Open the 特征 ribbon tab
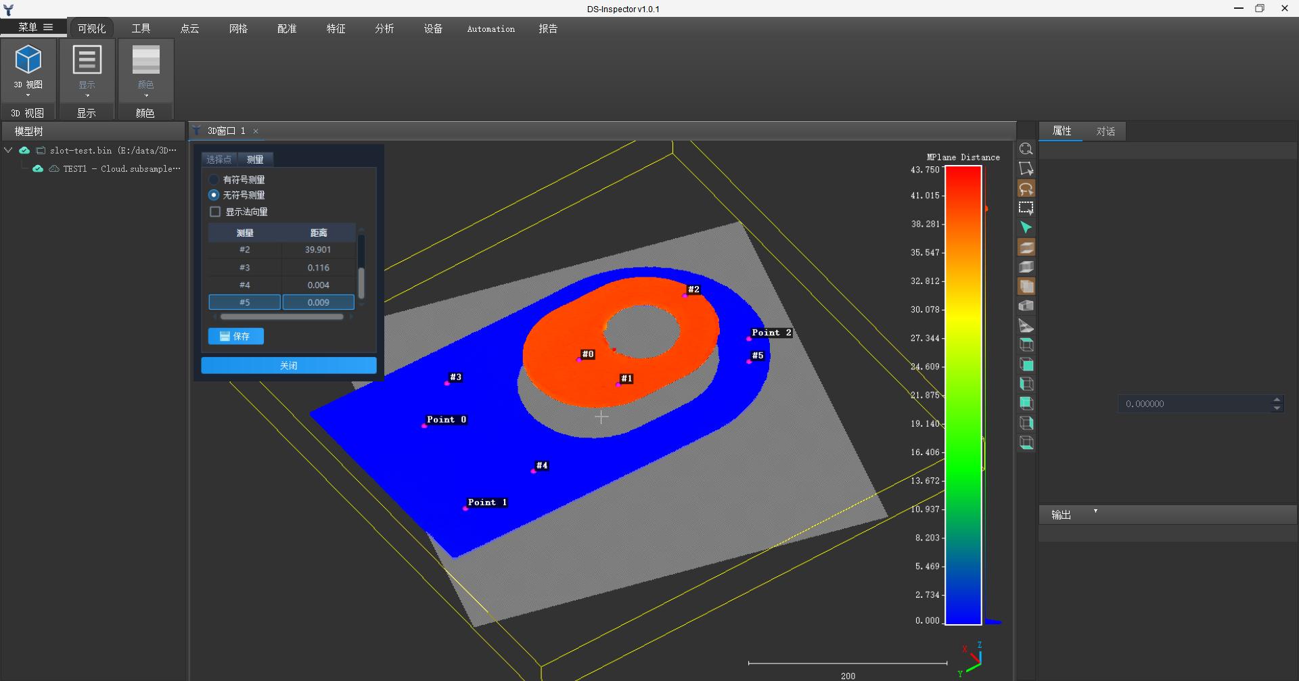This screenshot has width=1299, height=681. click(336, 28)
